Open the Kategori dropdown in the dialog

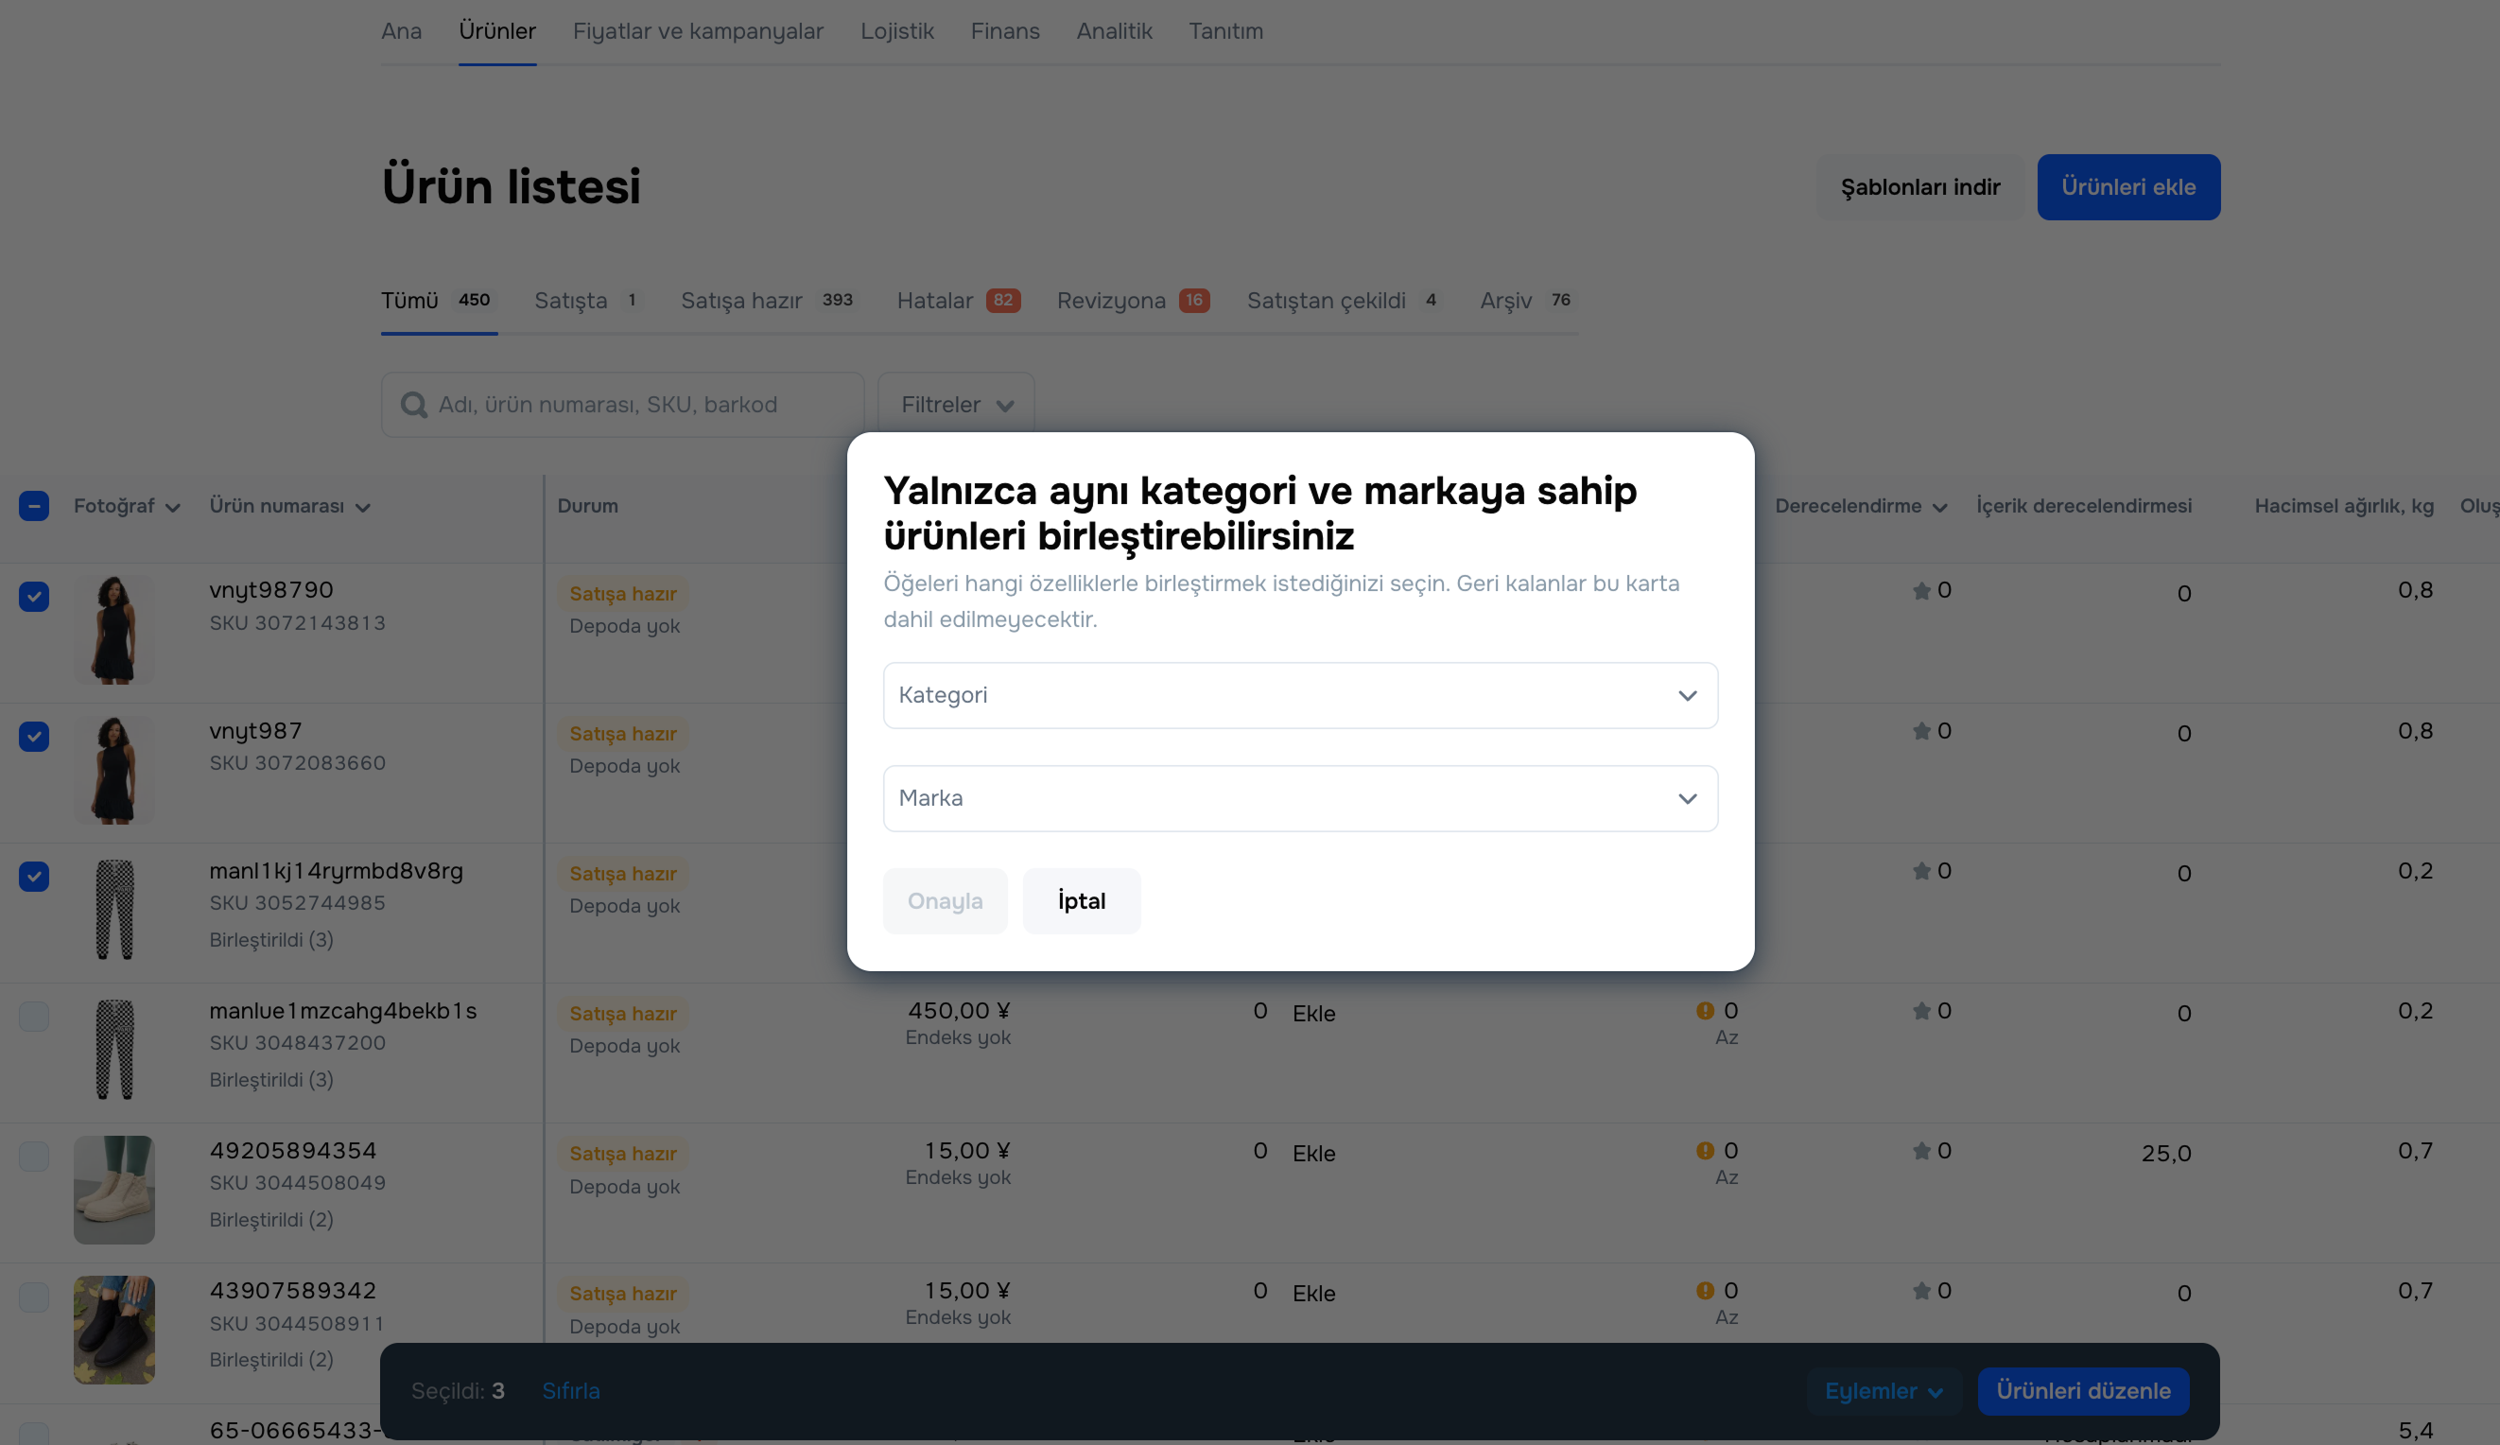pyautogui.click(x=1299, y=696)
